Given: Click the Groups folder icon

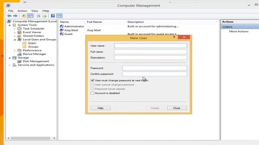Looking at the screenshot, I should [24, 47].
